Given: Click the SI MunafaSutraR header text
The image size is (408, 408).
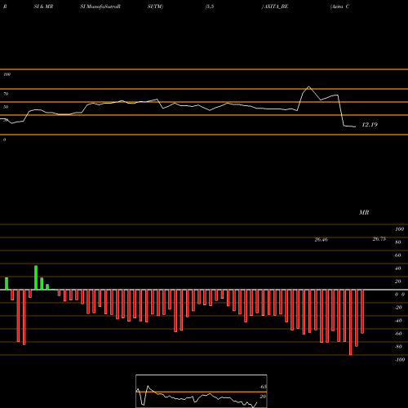Looking at the screenshot, I should coord(100,7).
